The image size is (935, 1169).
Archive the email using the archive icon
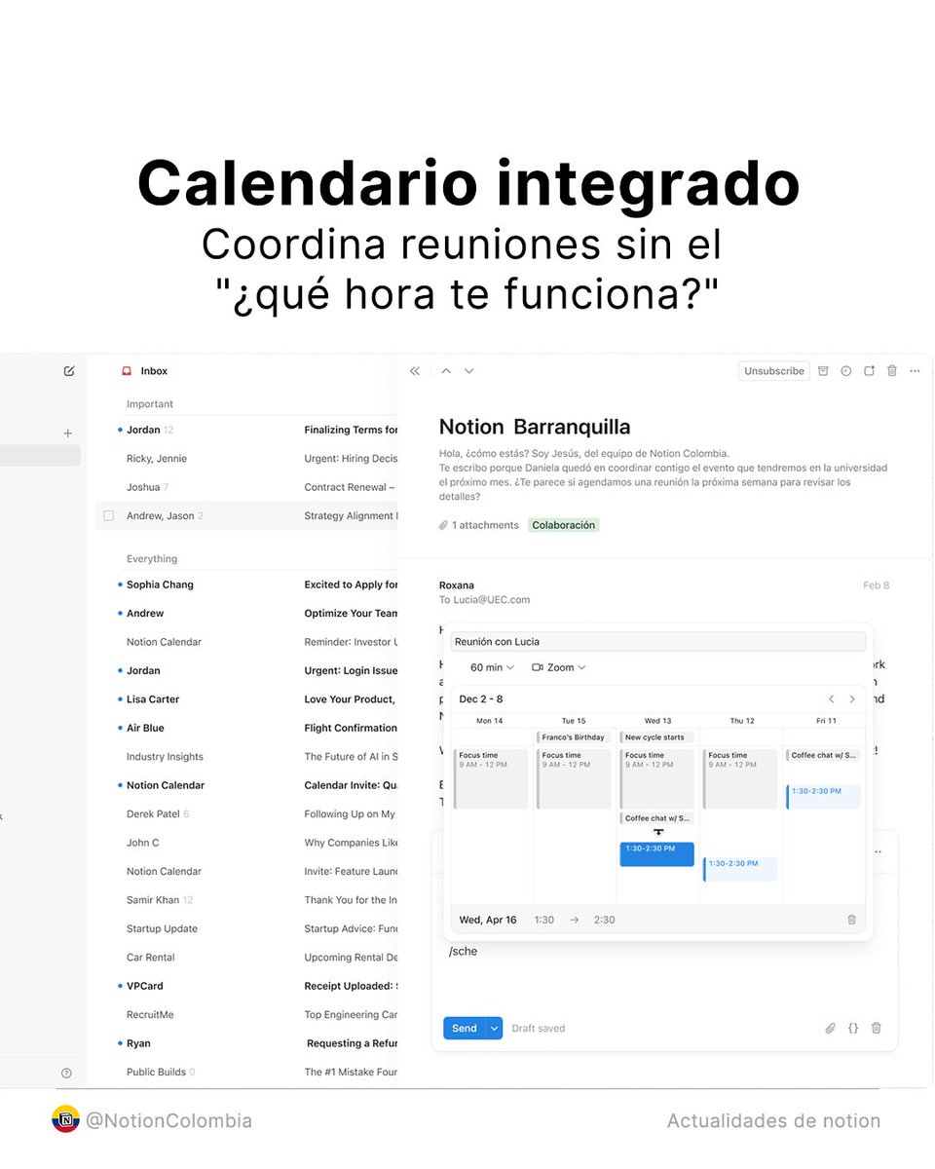click(x=823, y=370)
